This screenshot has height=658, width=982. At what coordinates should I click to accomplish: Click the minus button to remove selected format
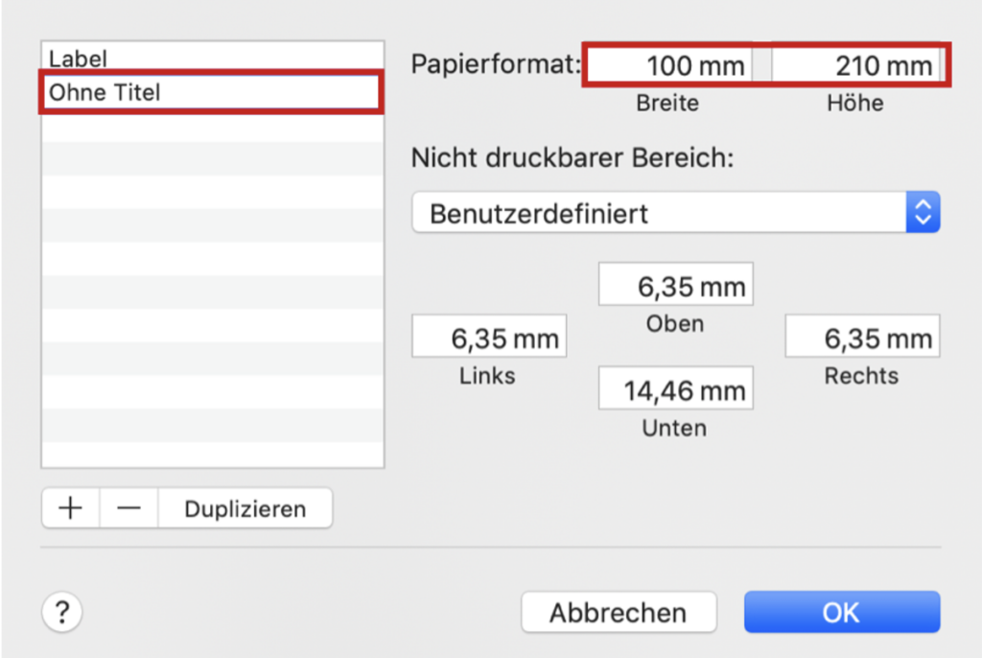(128, 507)
